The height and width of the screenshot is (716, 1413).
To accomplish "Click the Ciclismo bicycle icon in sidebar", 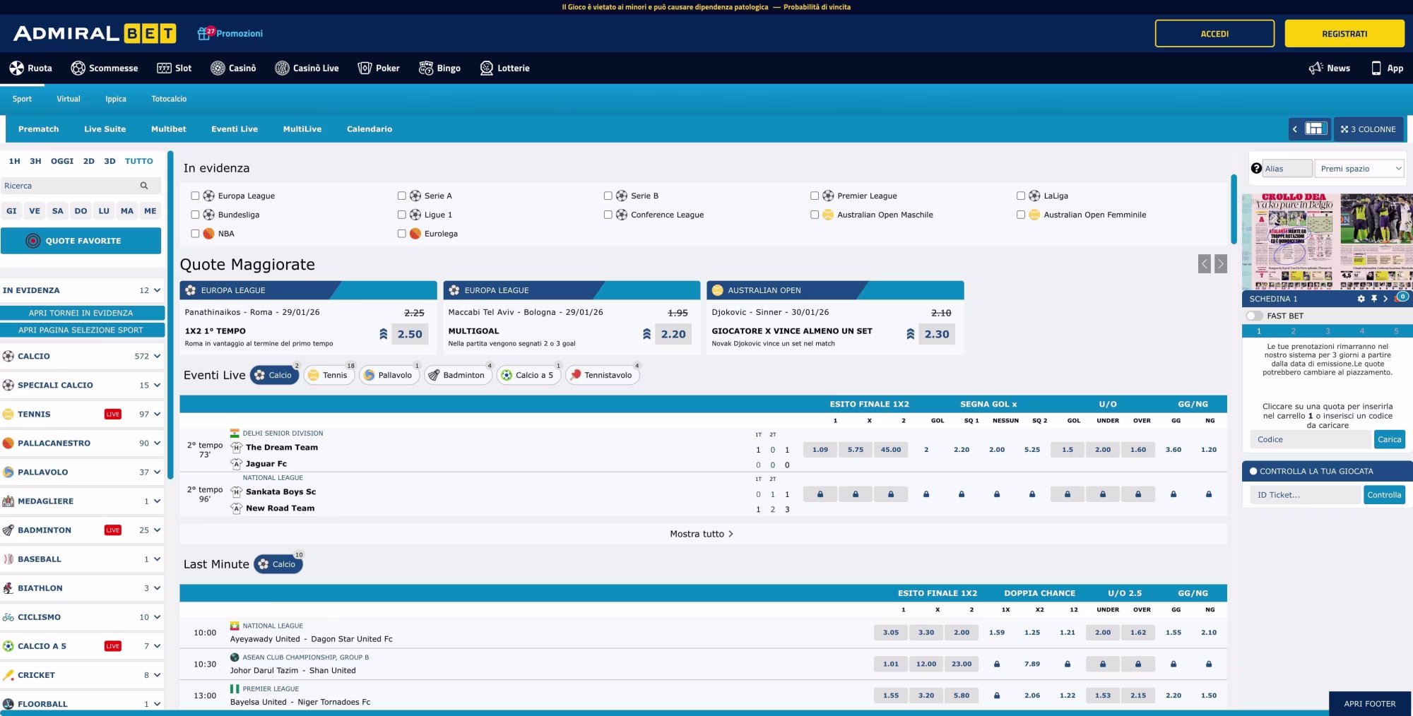I will [8, 617].
